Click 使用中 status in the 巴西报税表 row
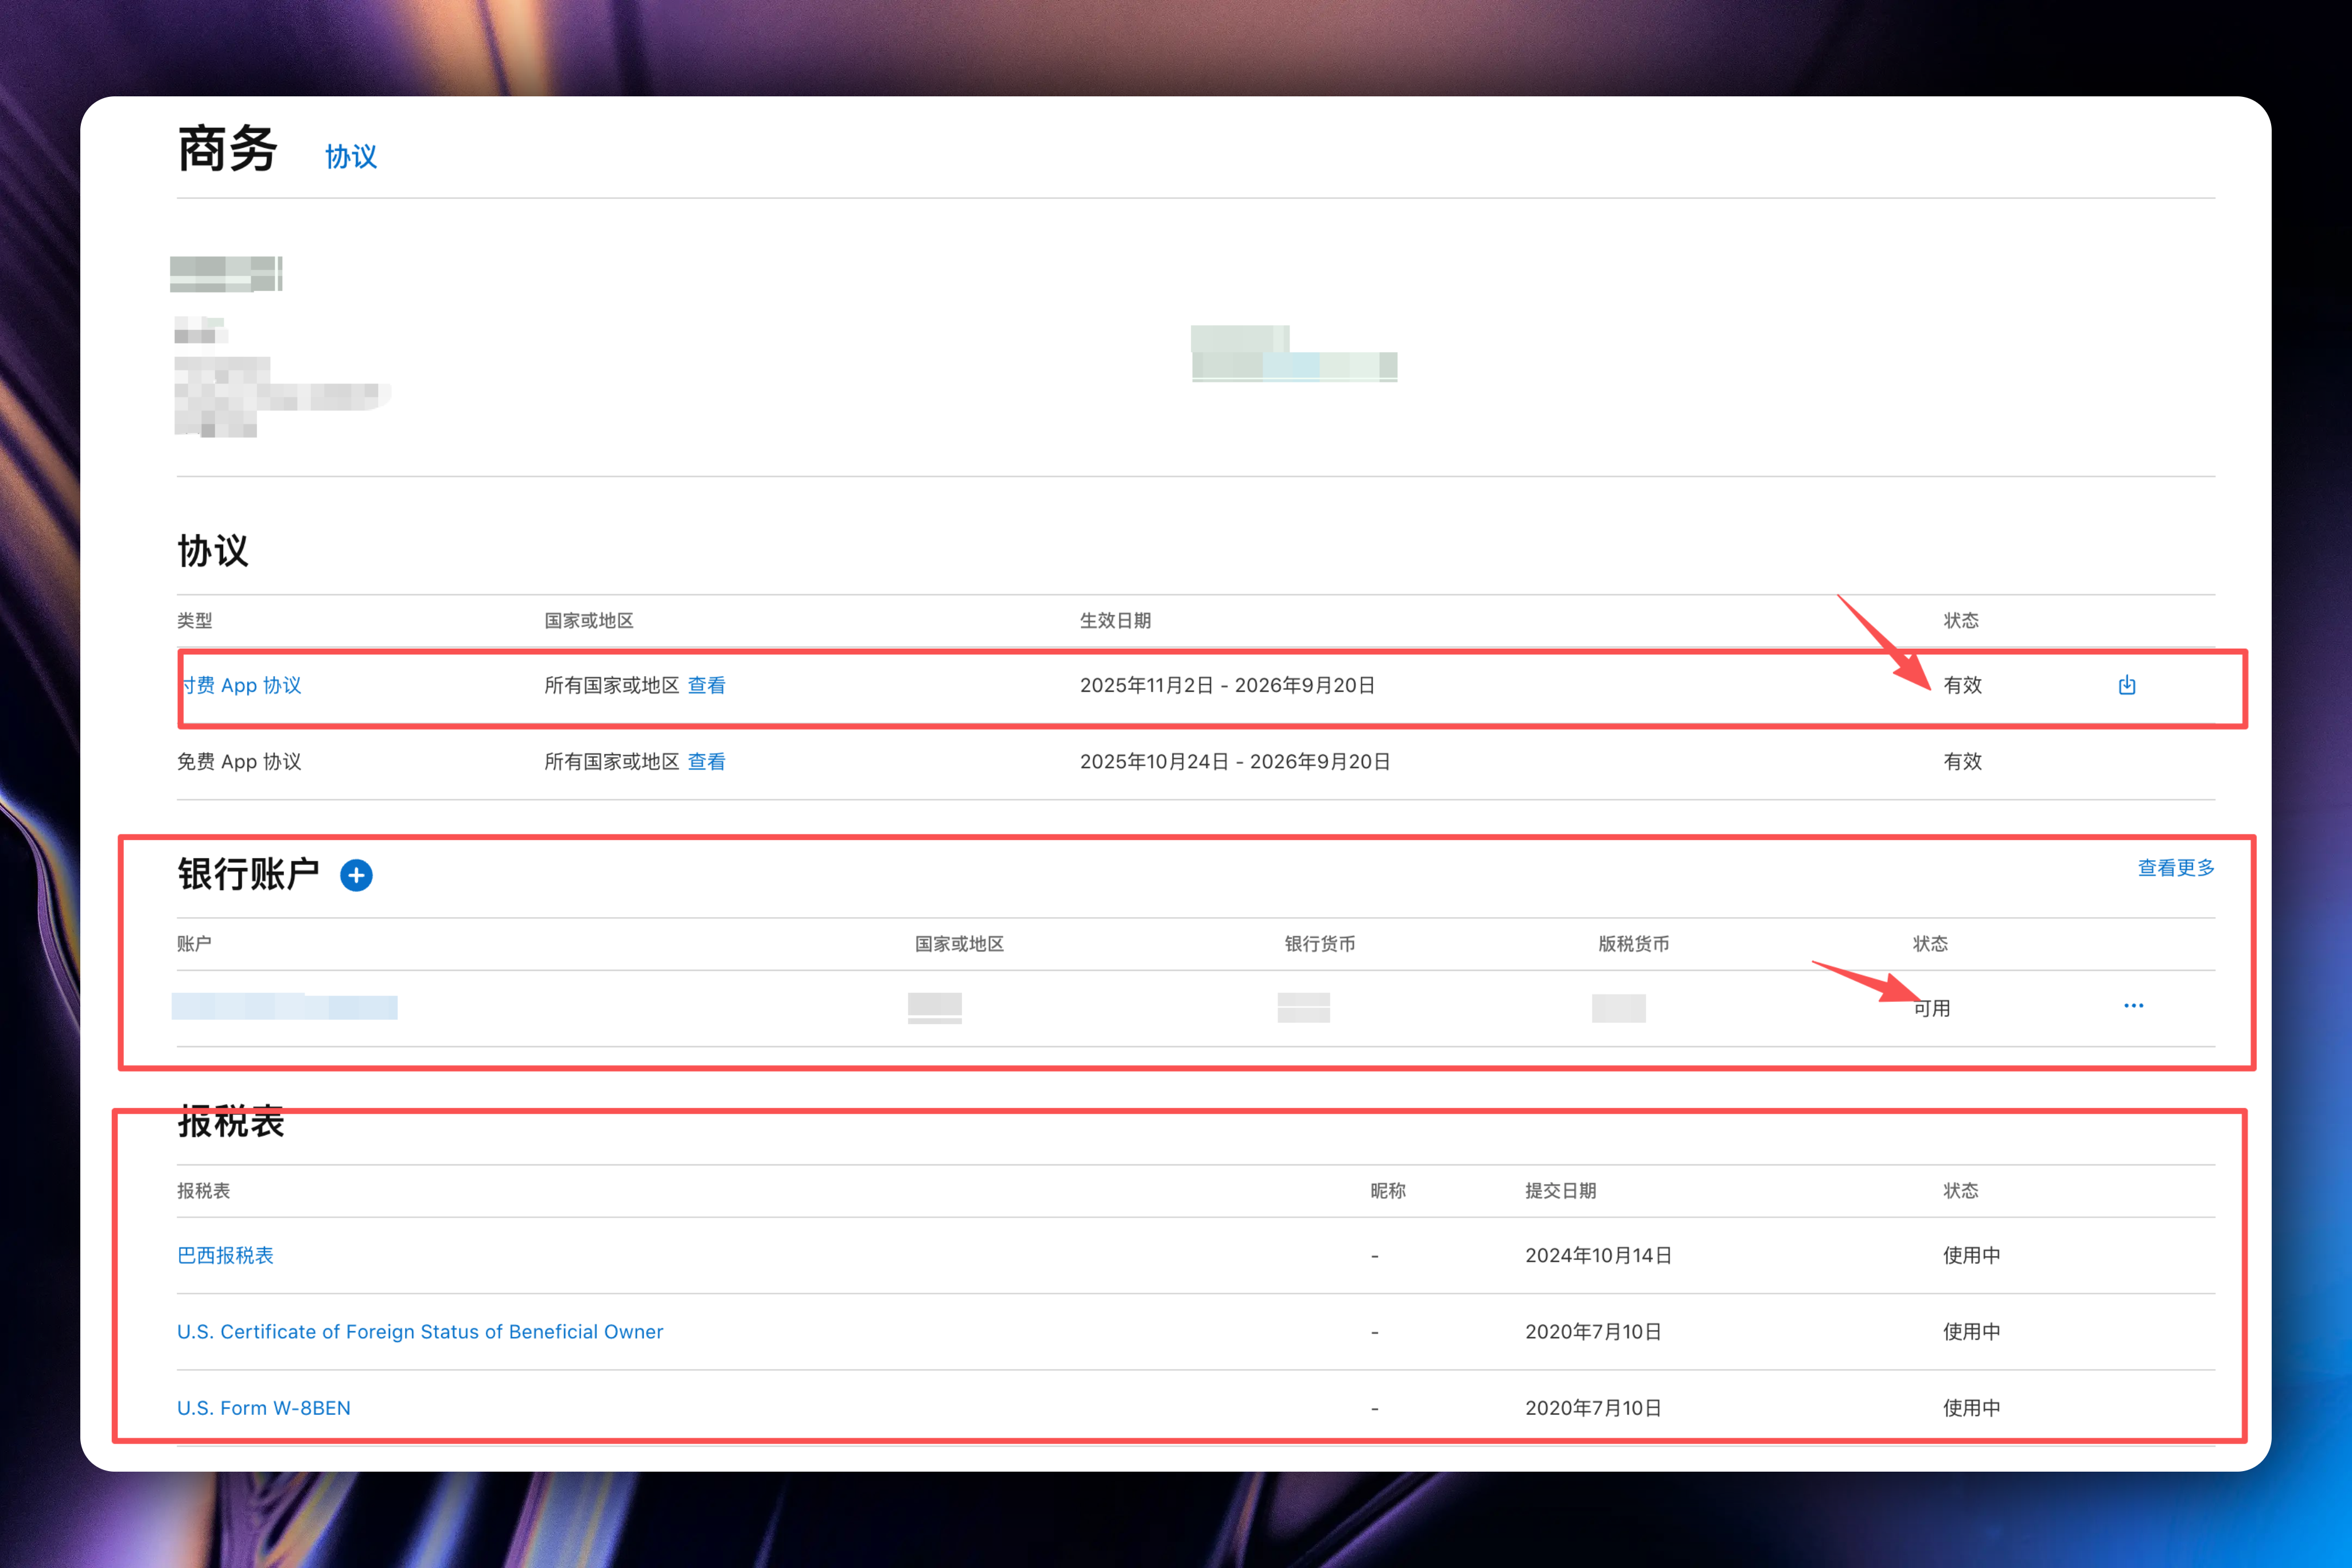 click(1971, 1255)
